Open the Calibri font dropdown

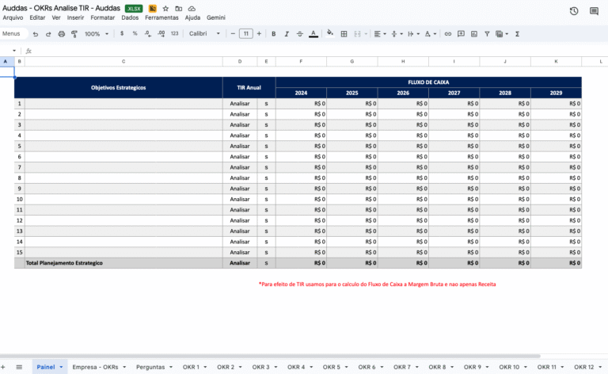click(205, 34)
